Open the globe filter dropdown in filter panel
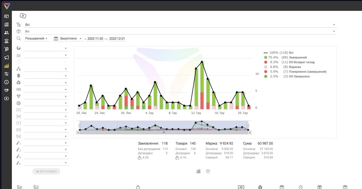The image size is (362, 189). click(x=45, y=48)
